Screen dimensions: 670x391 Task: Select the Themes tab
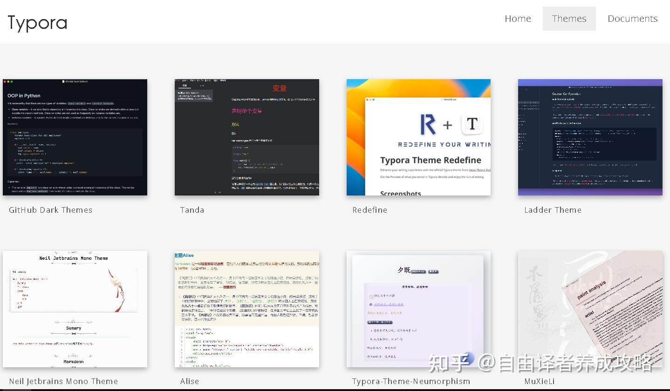click(x=569, y=19)
